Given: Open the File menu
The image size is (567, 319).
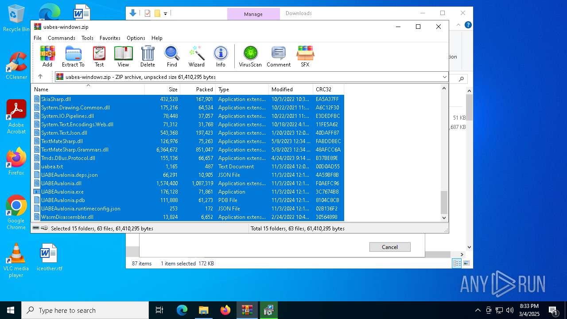Looking at the screenshot, I should (38, 38).
